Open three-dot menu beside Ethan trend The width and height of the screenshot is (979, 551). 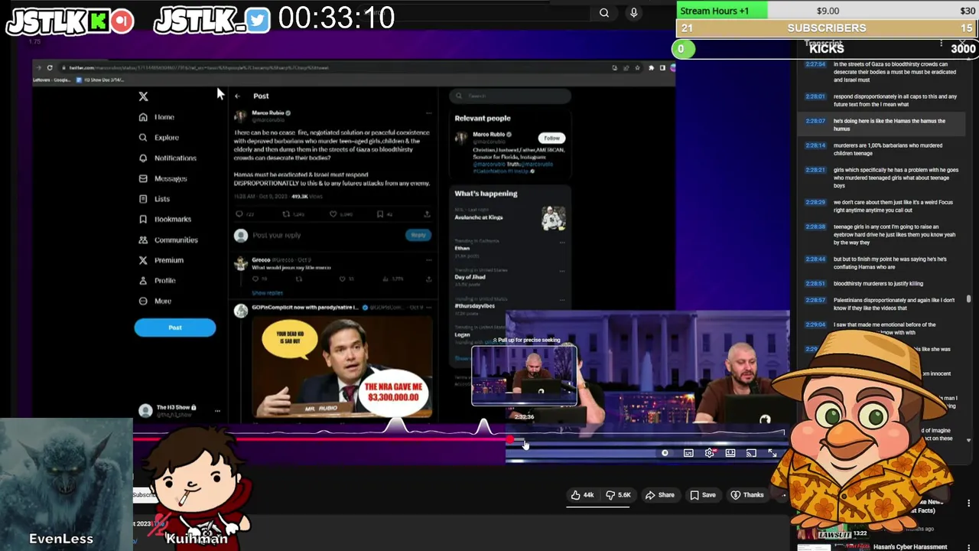(561, 243)
